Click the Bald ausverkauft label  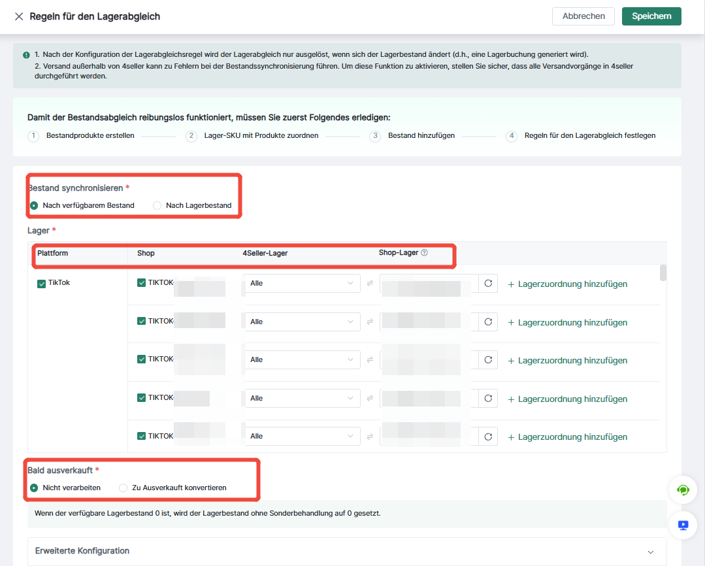60,471
